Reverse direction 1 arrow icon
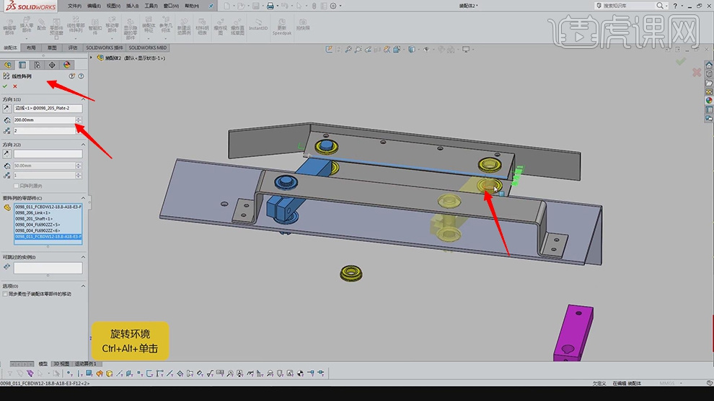Screen dimensions: 714x401 click(x=6, y=108)
